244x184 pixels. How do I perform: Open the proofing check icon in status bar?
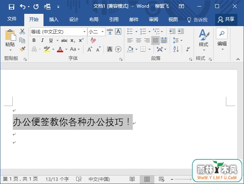click(x=79, y=179)
